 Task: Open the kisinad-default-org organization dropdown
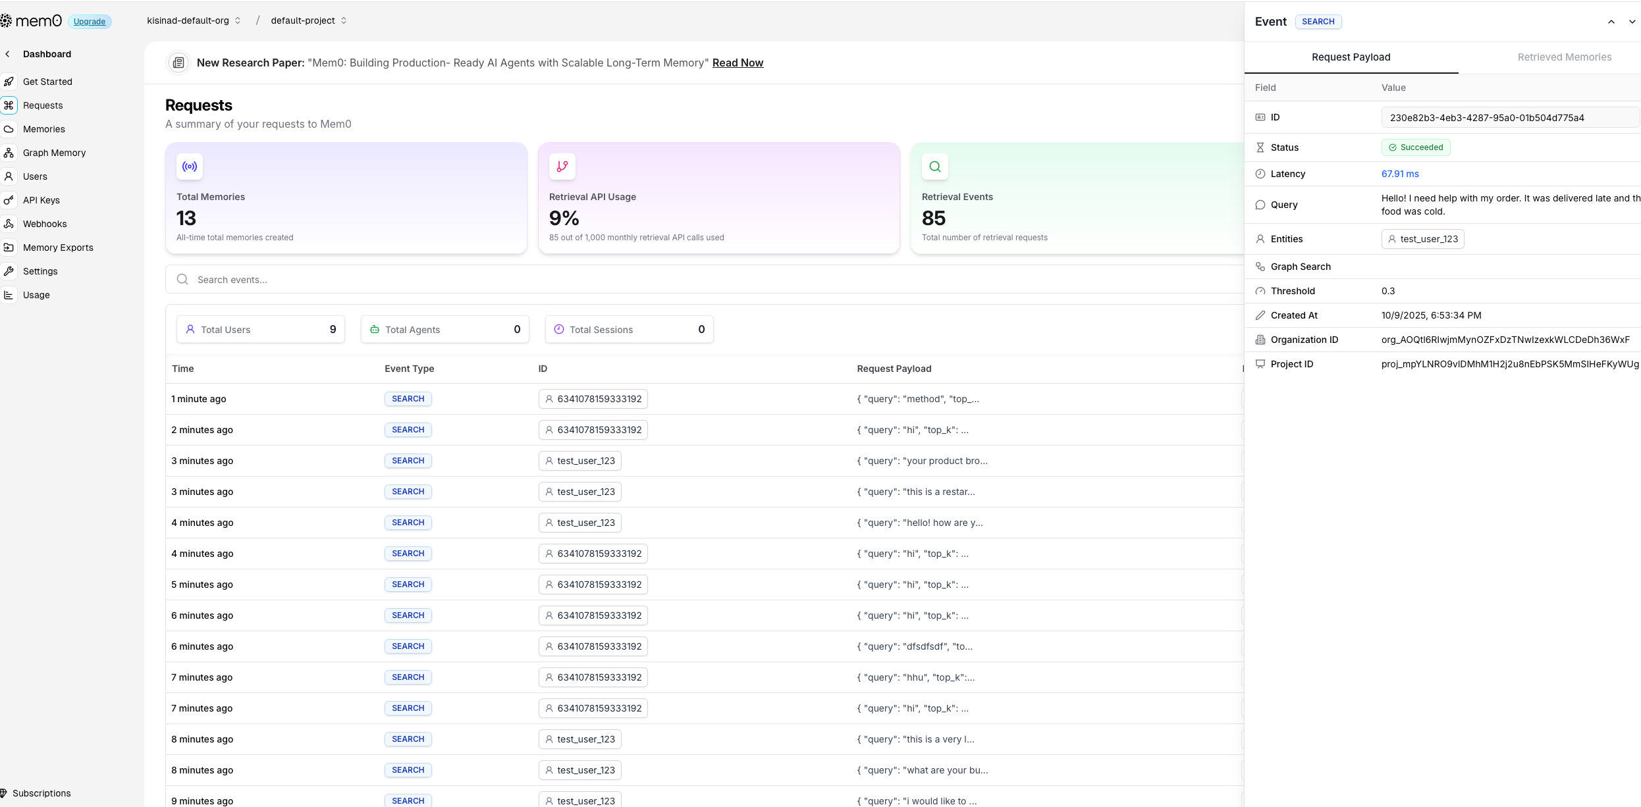point(194,20)
